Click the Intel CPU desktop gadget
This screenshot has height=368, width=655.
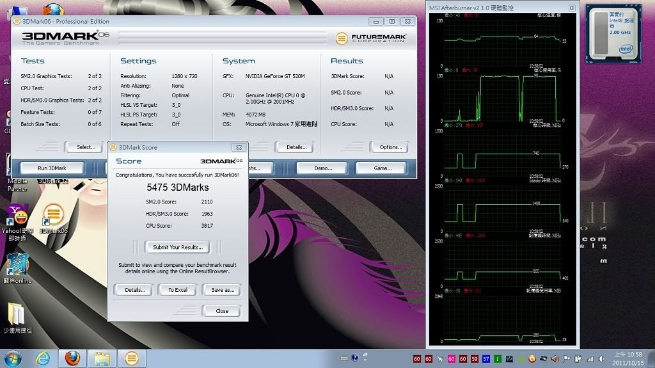click(616, 32)
